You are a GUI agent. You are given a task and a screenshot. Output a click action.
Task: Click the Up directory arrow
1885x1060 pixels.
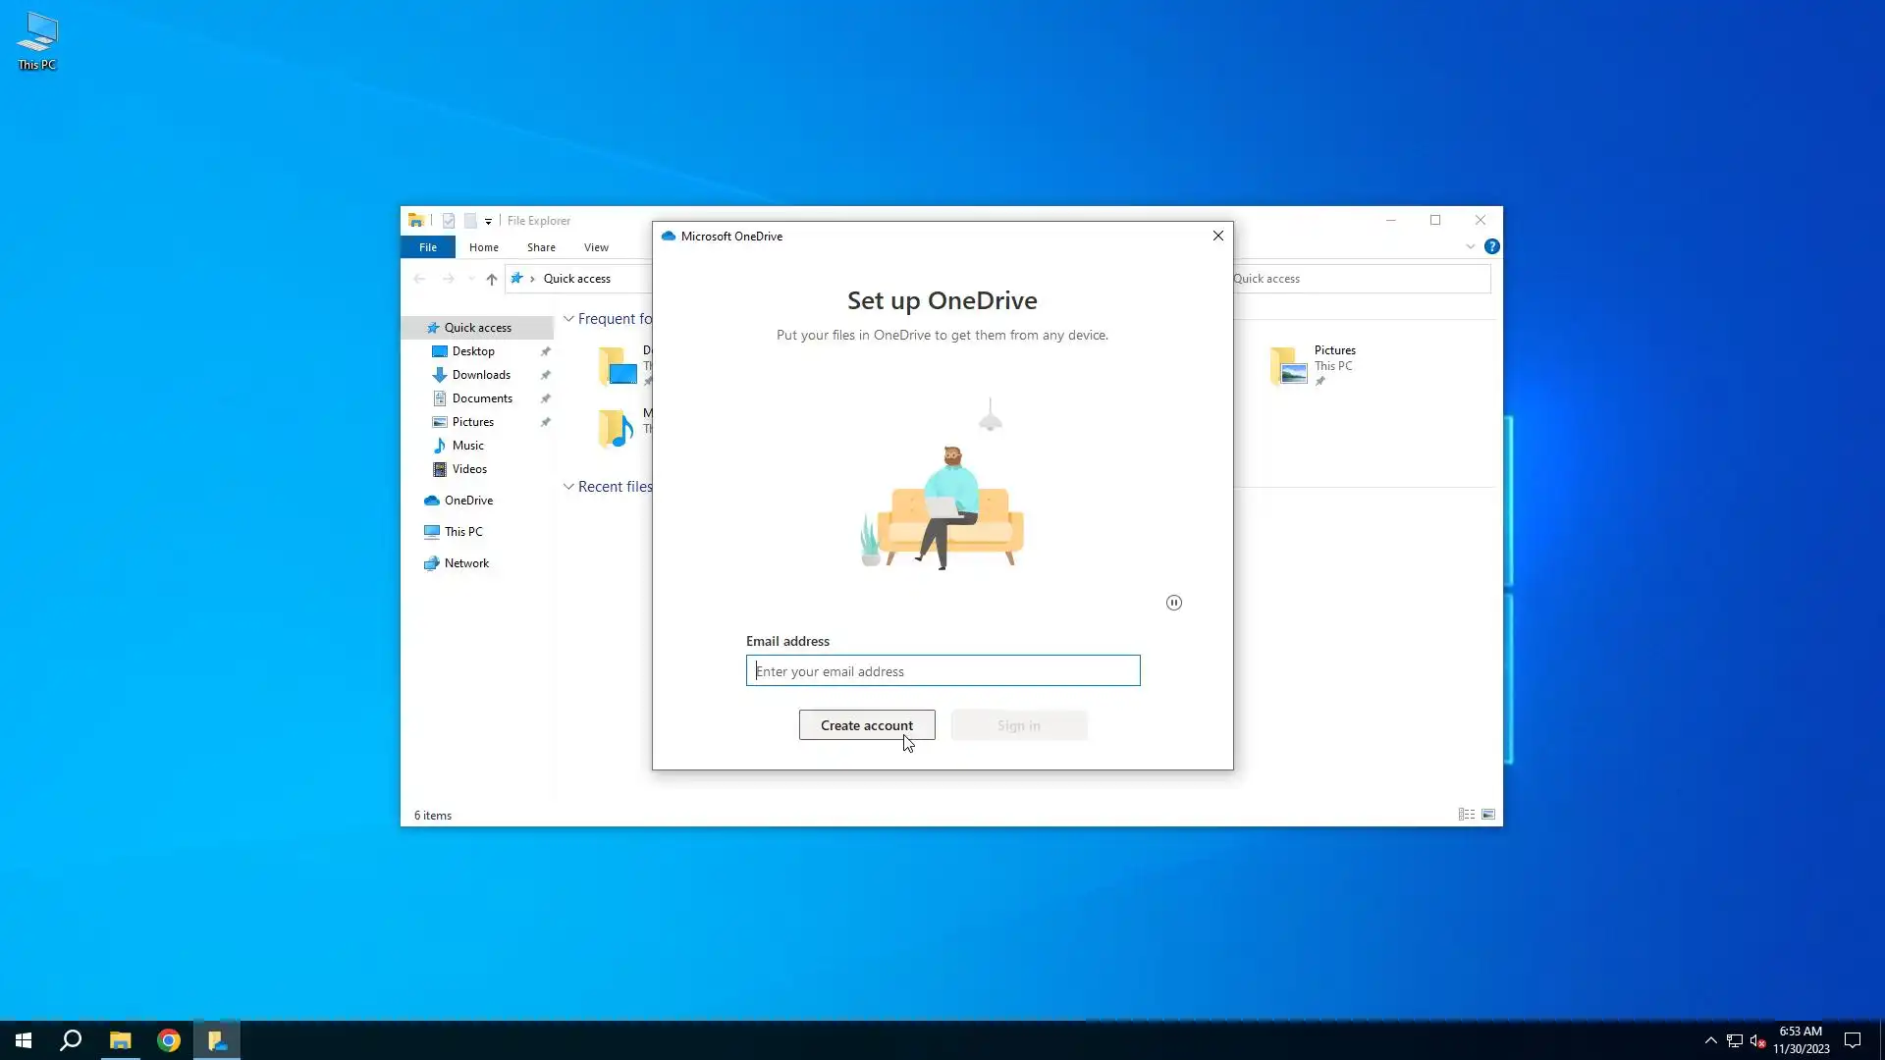point(491,279)
